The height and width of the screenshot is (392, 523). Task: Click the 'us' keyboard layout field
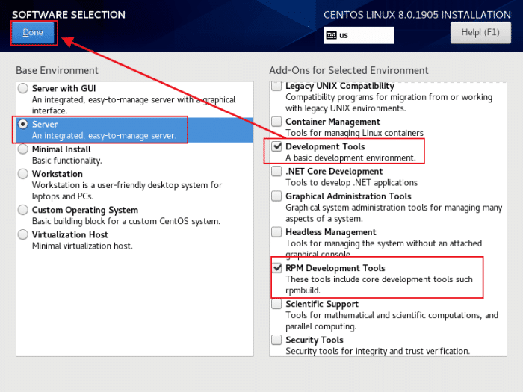click(359, 35)
